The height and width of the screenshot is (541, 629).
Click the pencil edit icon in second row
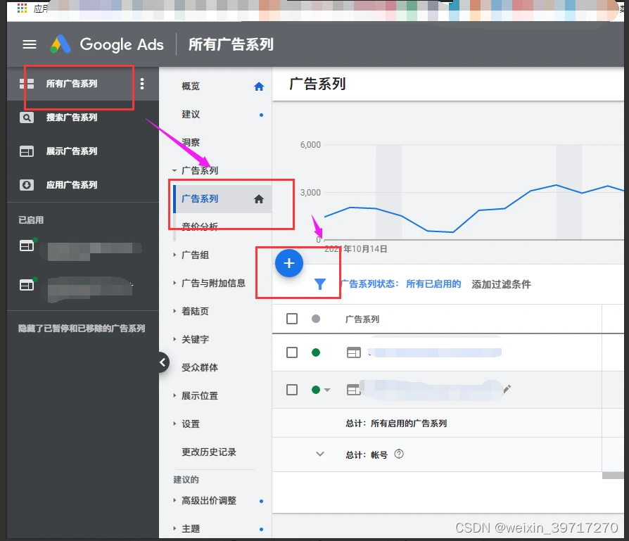coord(507,388)
